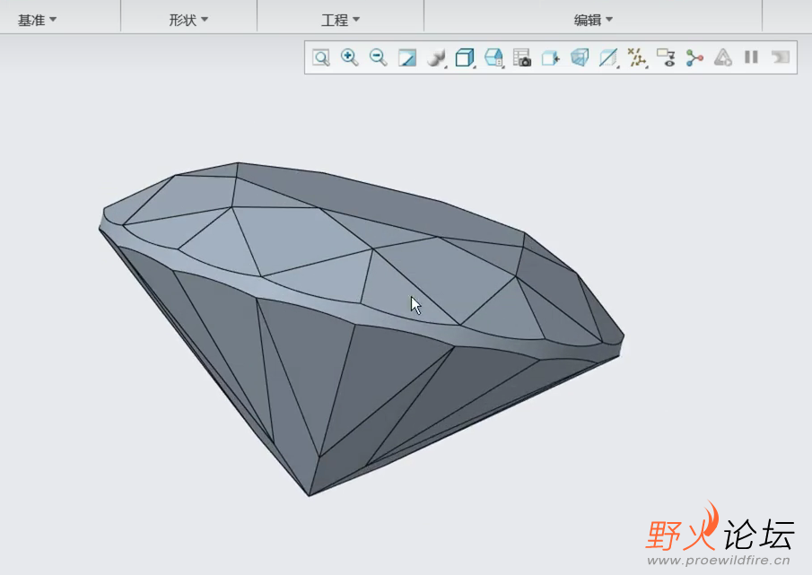Click the pause button in toolbar
This screenshot has height=575, width=812.
pyautogui.click(x=751, y=57)
